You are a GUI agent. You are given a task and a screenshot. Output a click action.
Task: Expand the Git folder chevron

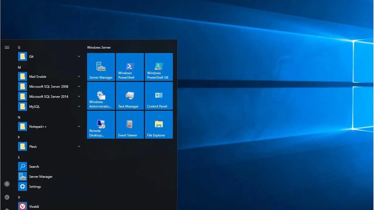(x=79, y=57)
